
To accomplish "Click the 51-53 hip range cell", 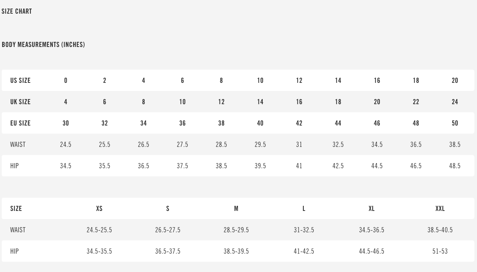I will pos(440,251).
